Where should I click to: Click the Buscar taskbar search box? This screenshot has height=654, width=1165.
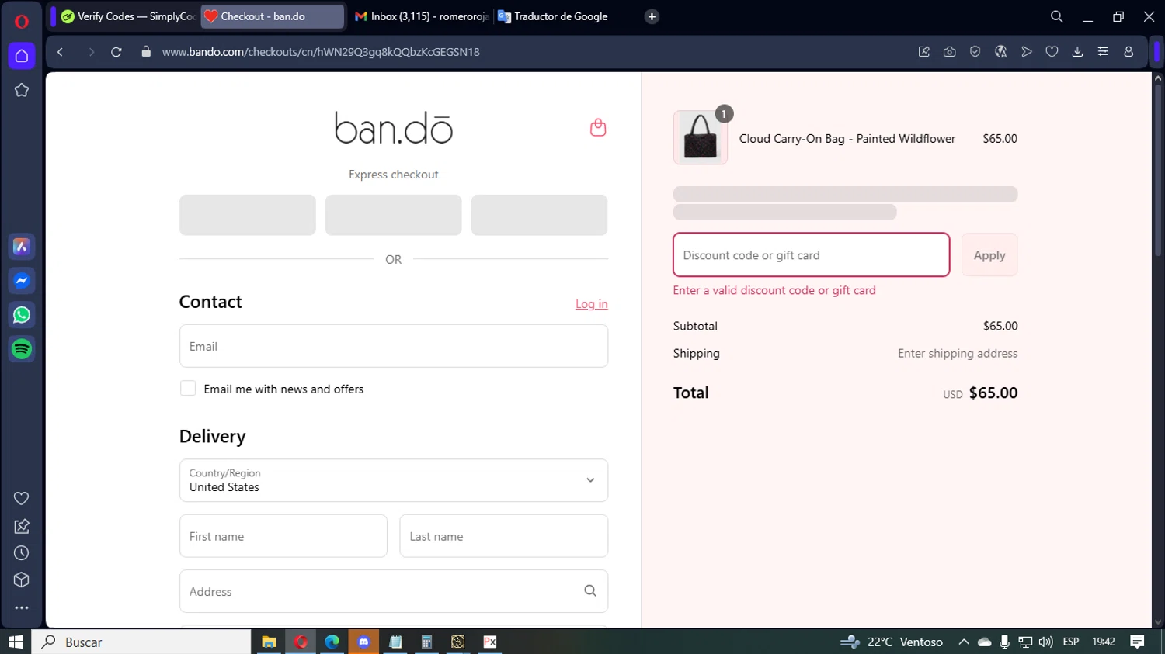pos(141,642)
